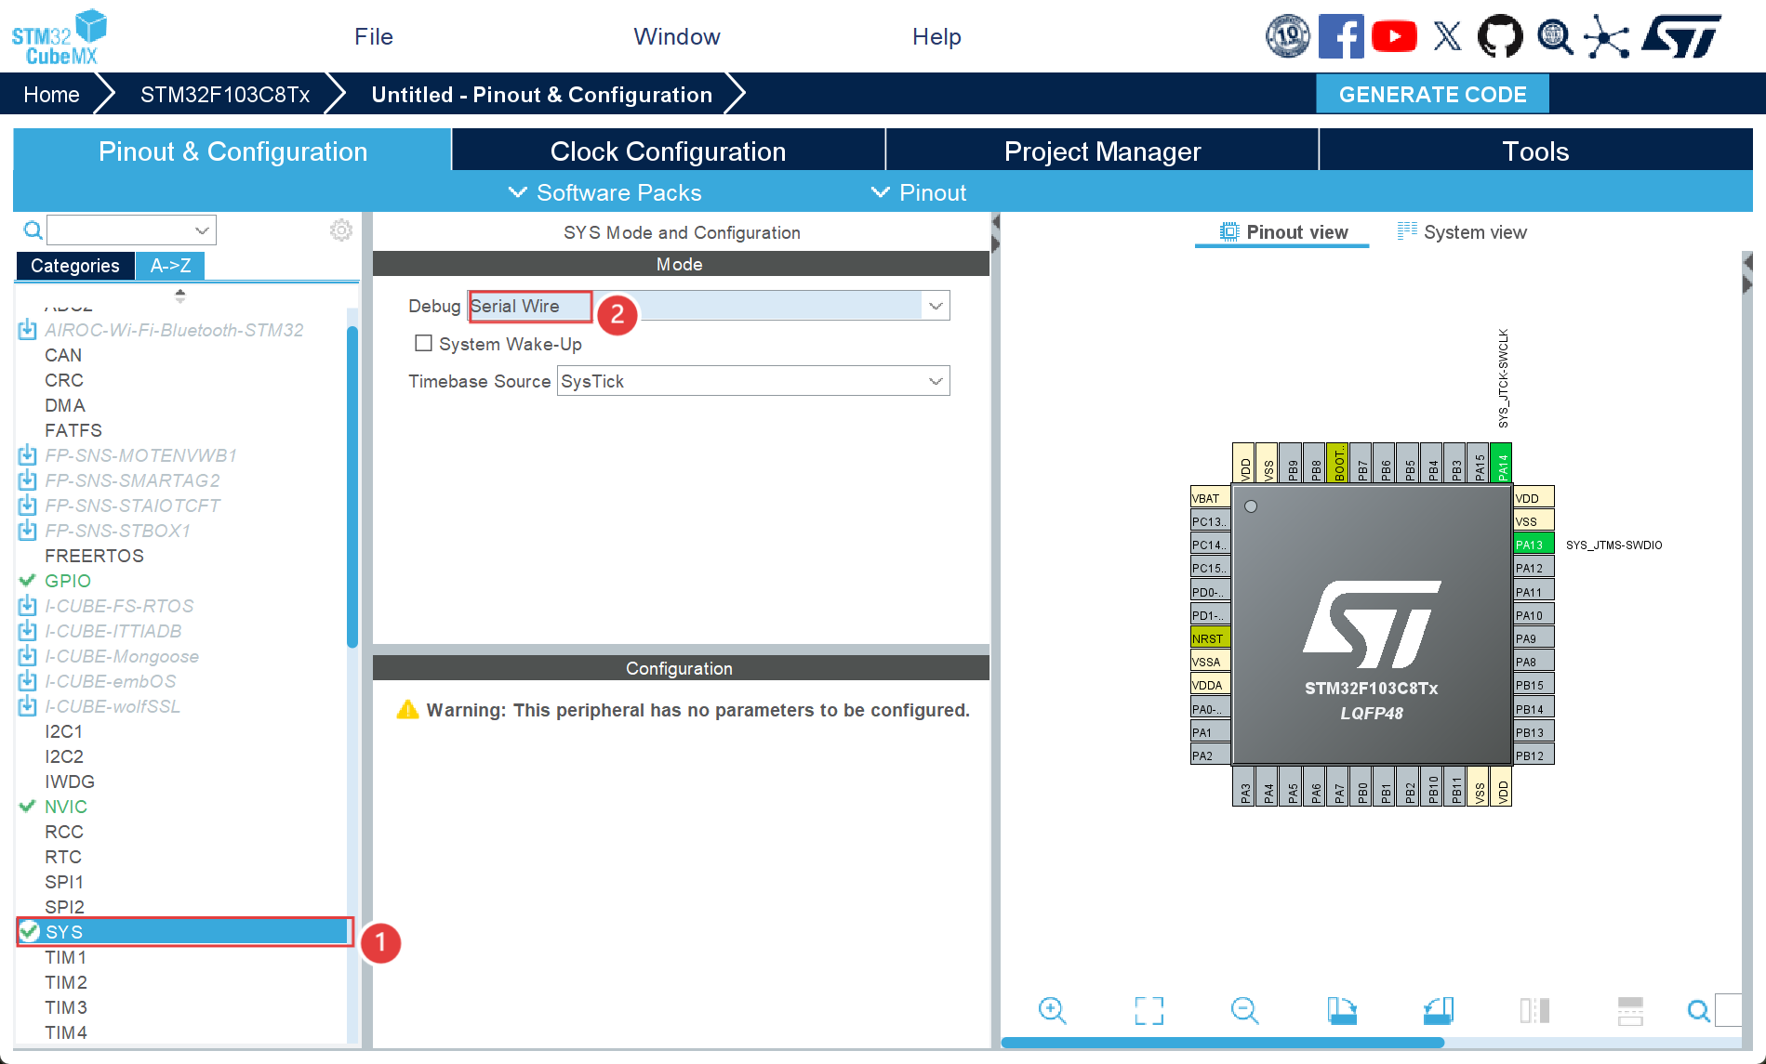Click the STM32F103C8Tx breadcrumb
The height and width of the screenshot is (1064, 1766).
(x=225, y=94)
